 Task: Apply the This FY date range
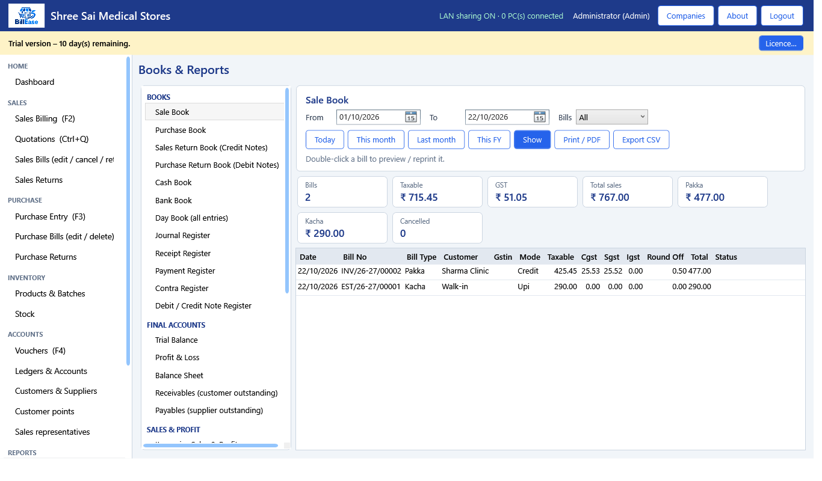point(489,139)
